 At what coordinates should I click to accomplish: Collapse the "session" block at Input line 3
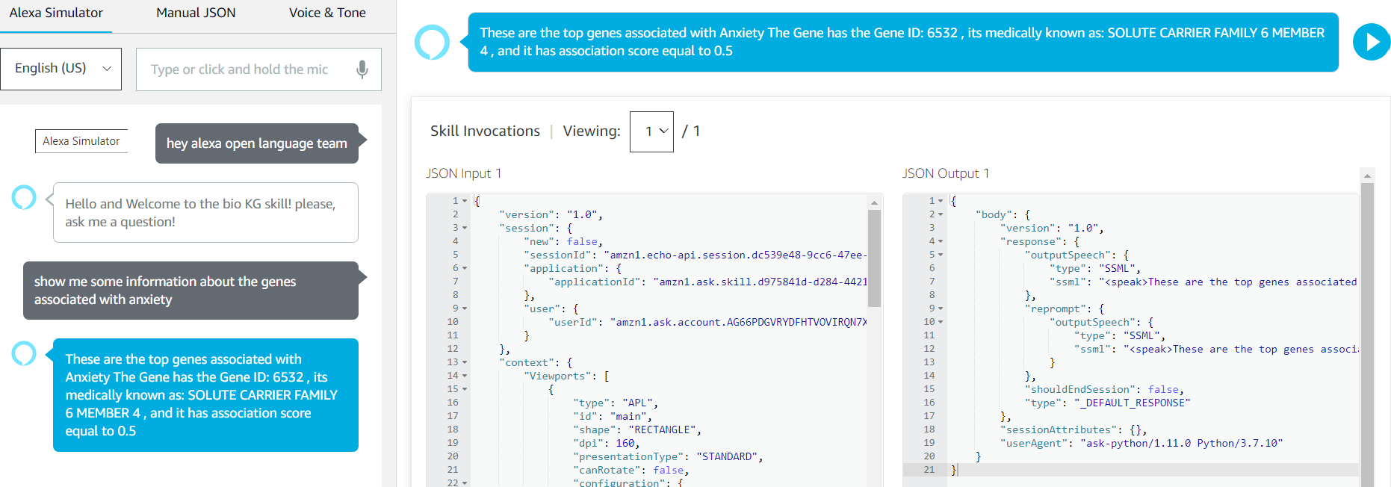(x=465, y=228)
